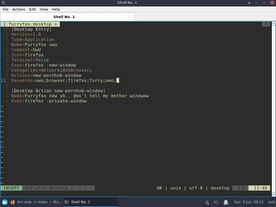Image resolution: width=276 pixels, height=207 pixels.
Task: Switch to Ari::web Index browser window
Action: [36, 202]
